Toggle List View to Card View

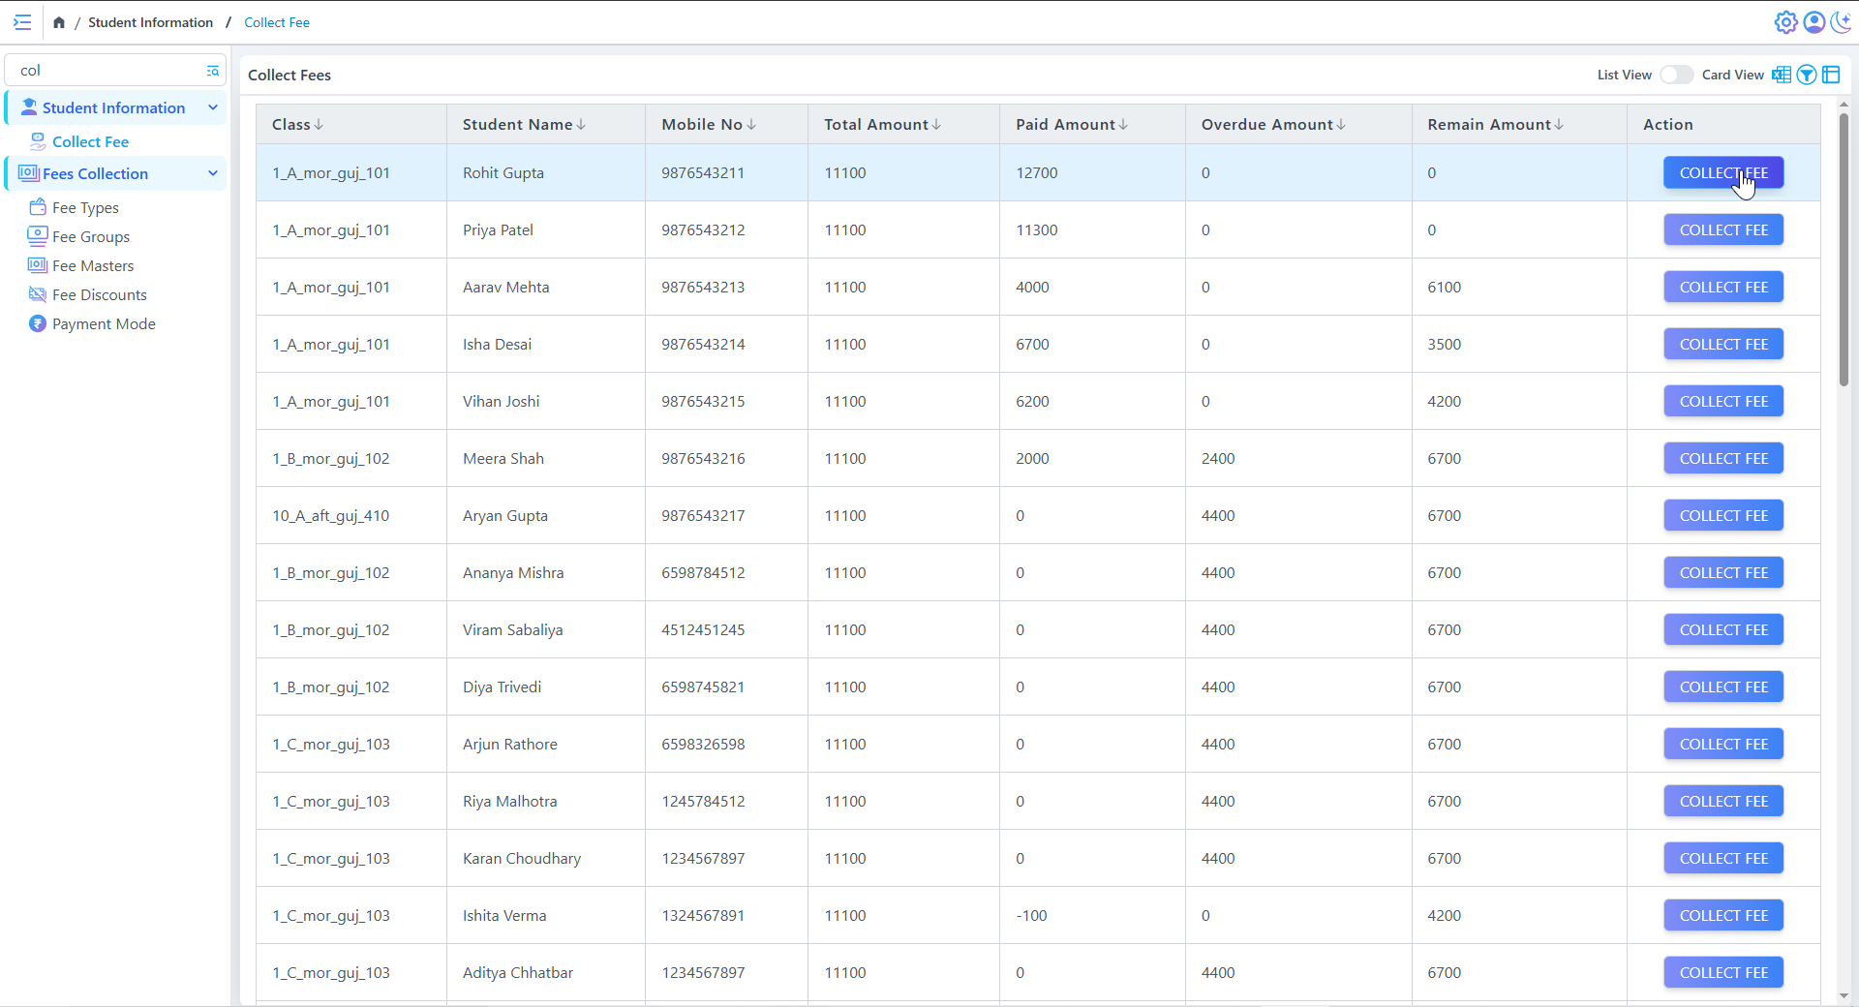[1676, 76]
